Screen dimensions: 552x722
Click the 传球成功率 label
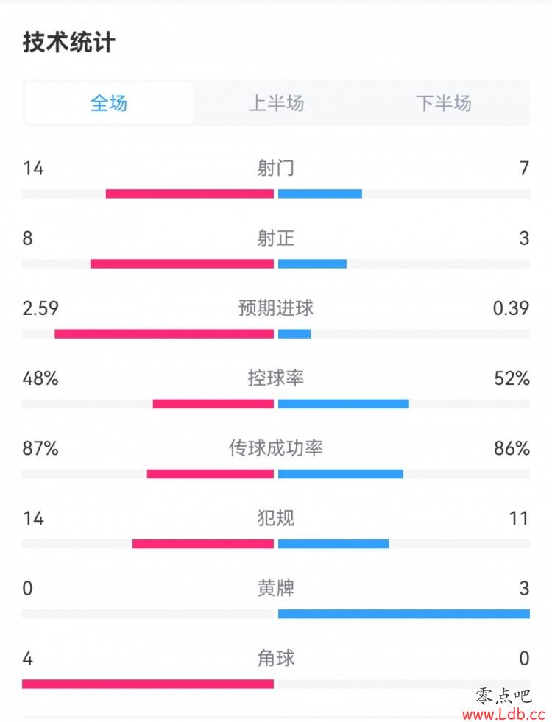click(x=276, y=448)
